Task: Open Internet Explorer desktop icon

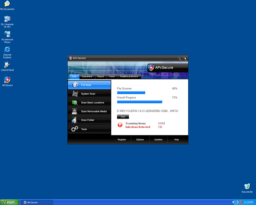Action: (x=7, y=50)
